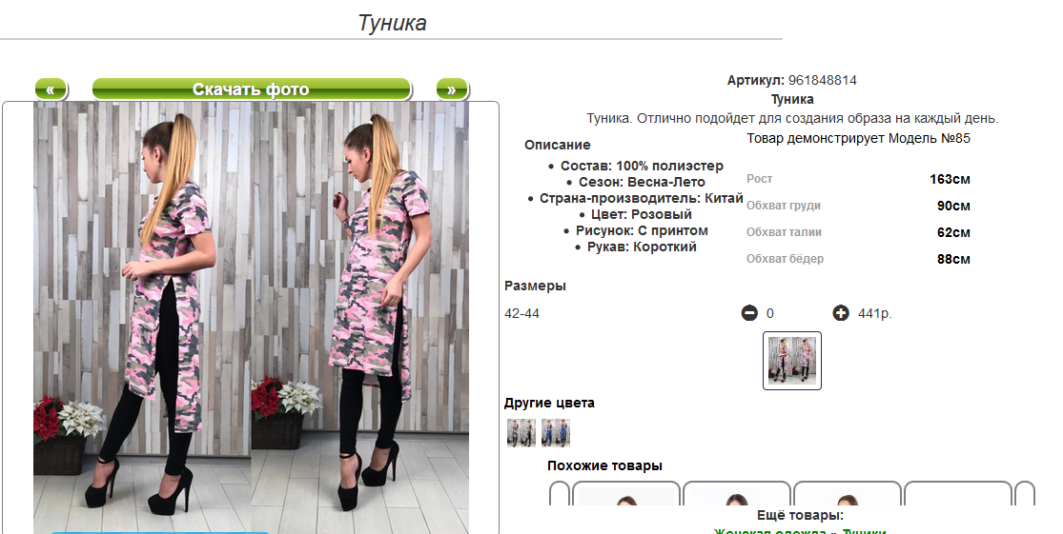Screen dimensions: 1063x534
Task: Download photo via Скачать фото button
Action: coord(251,89)
